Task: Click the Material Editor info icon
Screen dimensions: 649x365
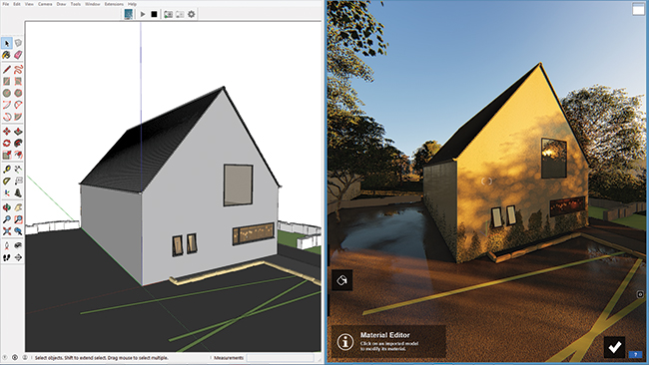Action: coord(345,341)
